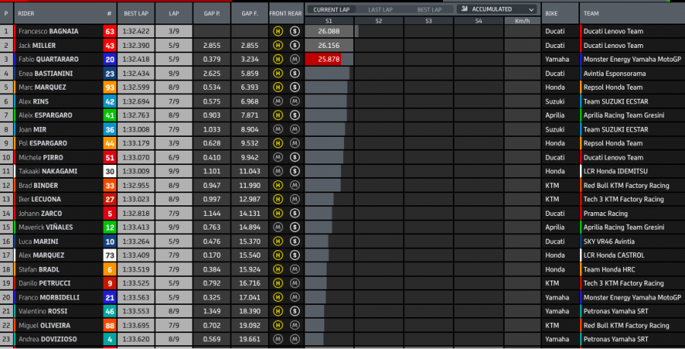Click the Km/h column header

[x=521, y=21]
